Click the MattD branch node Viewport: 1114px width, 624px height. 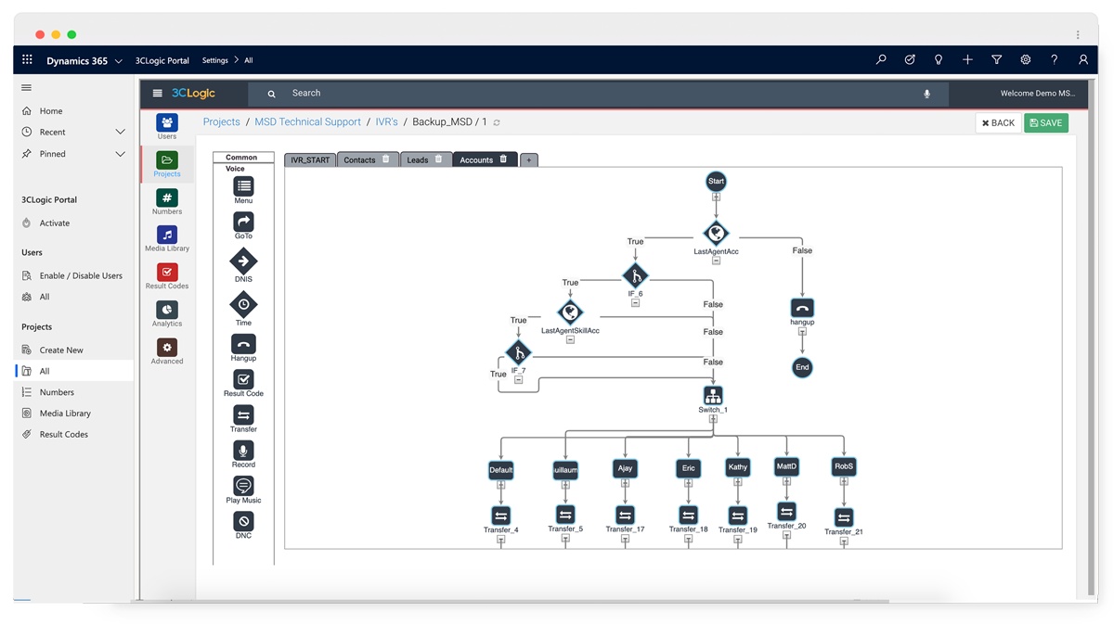coord(786,466)
